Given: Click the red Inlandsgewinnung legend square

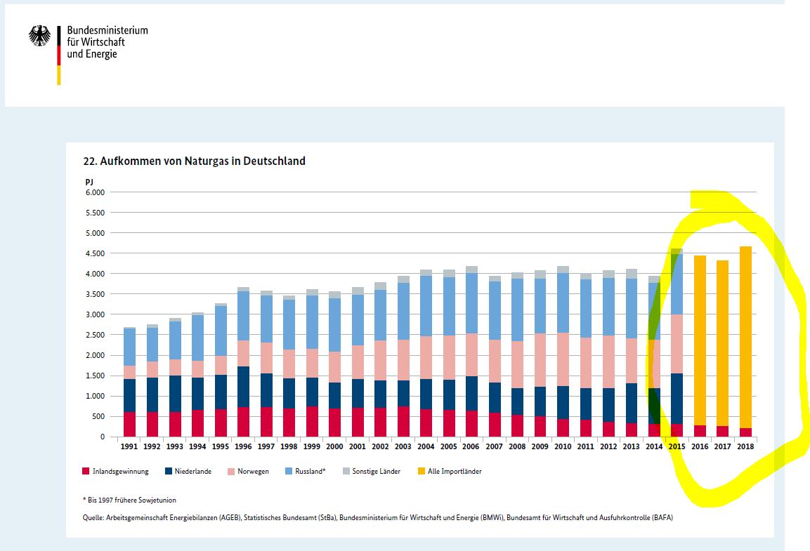Looking at the screenshot, I should [x=84, y=471].
